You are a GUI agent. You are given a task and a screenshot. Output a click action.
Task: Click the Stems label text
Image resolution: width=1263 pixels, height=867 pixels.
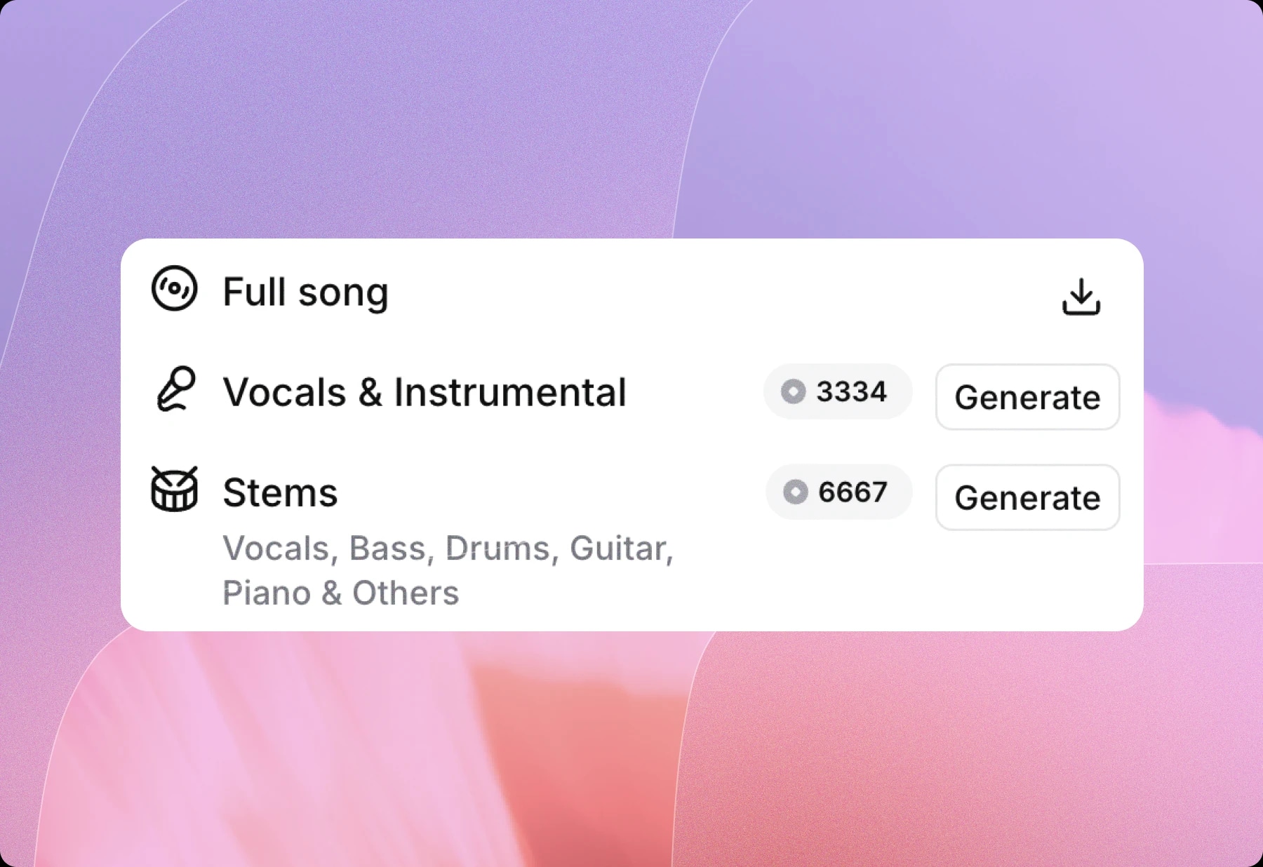[279, 491]
